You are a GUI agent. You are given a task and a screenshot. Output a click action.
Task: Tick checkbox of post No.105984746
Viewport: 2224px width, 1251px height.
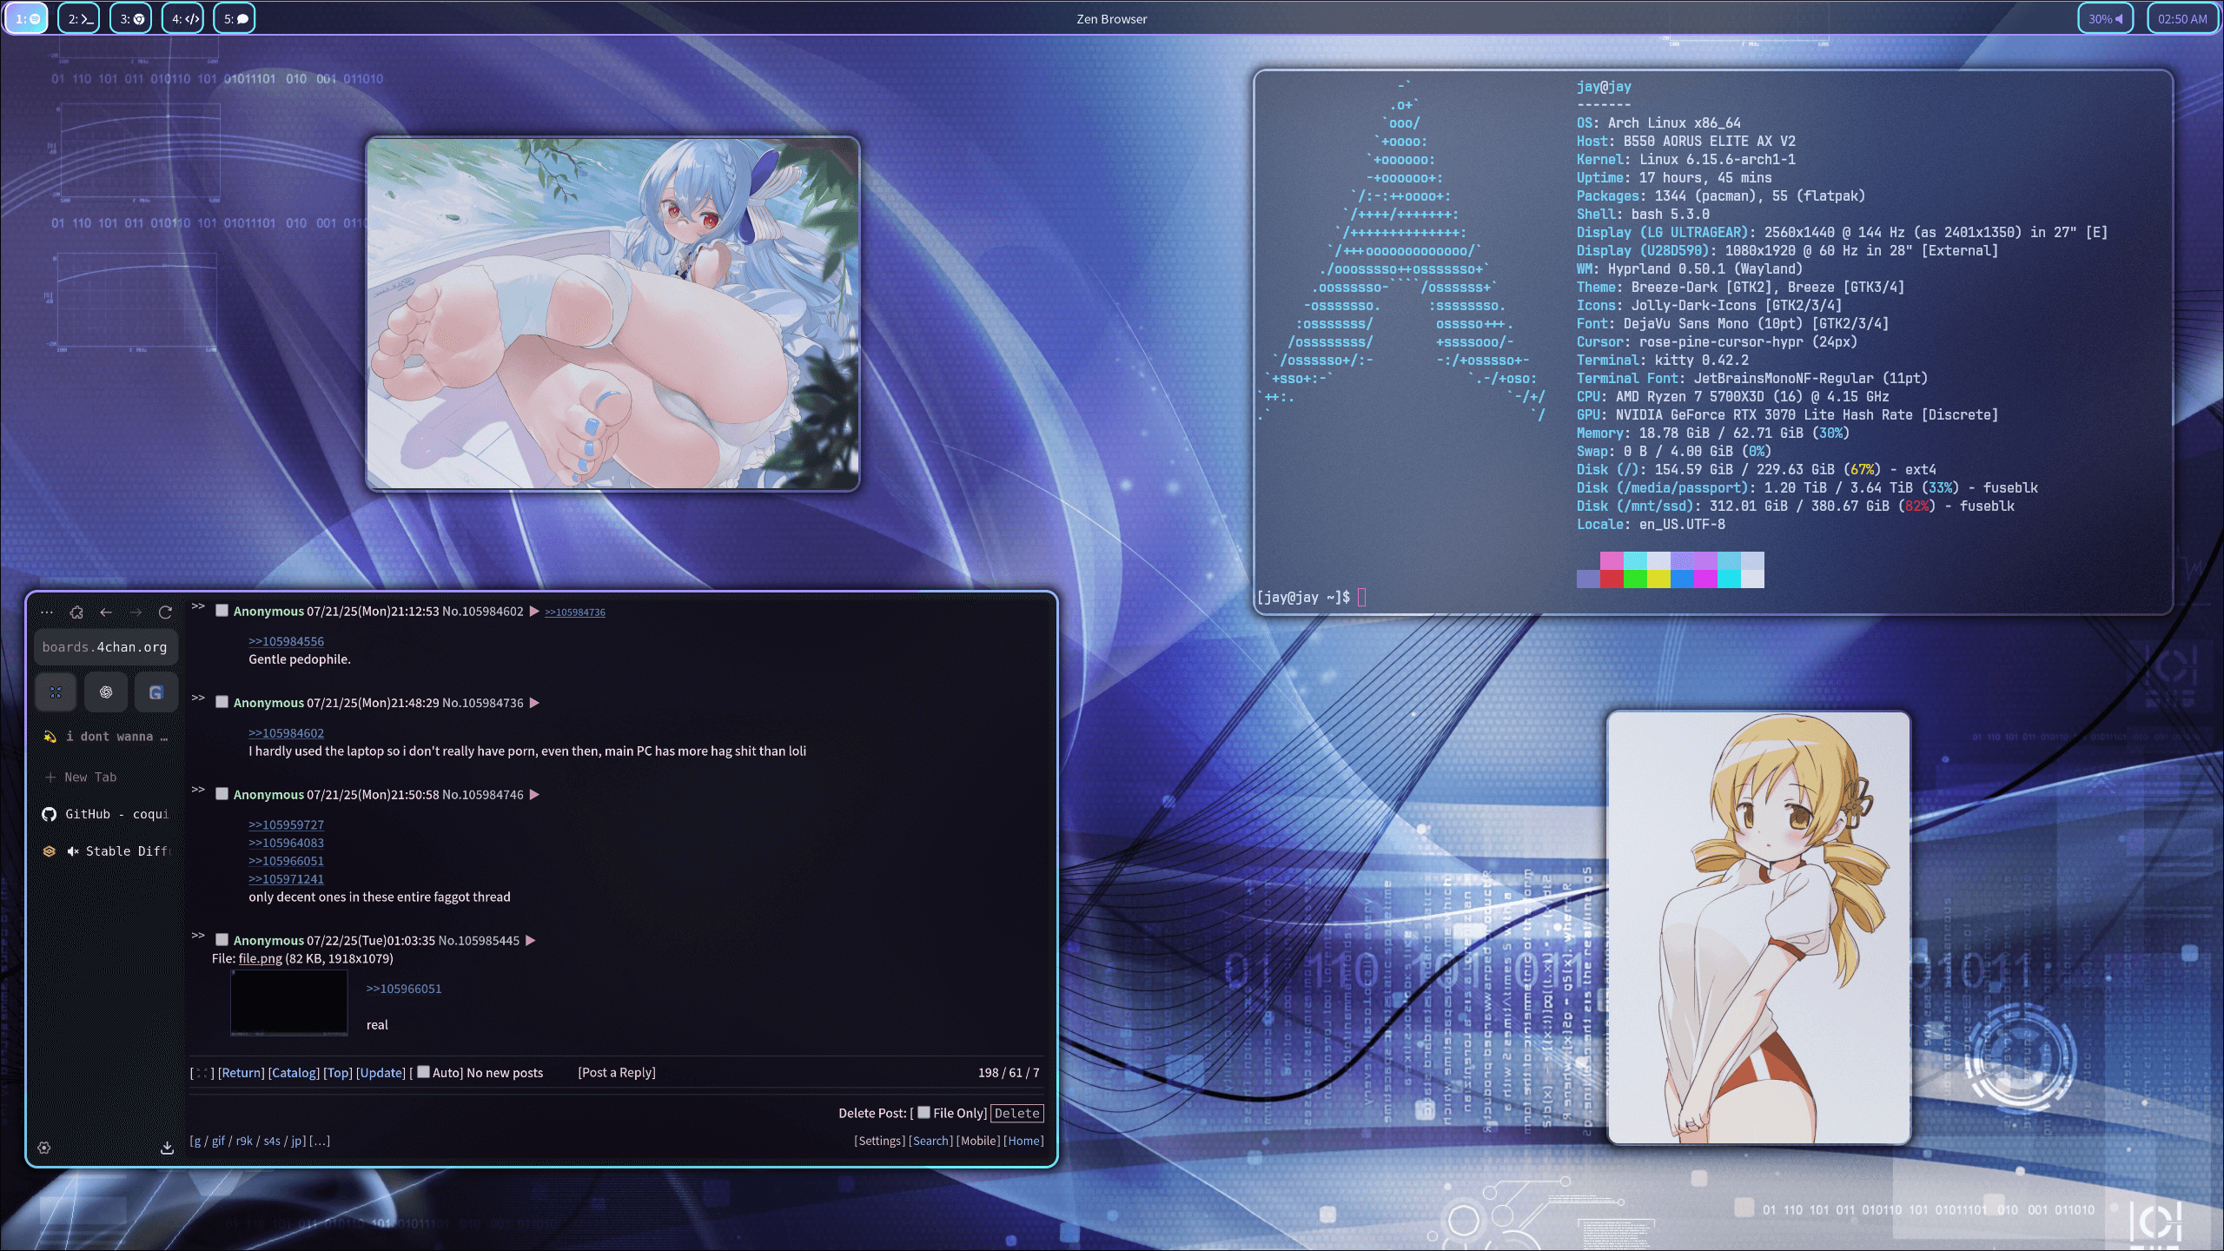(222, 794)
